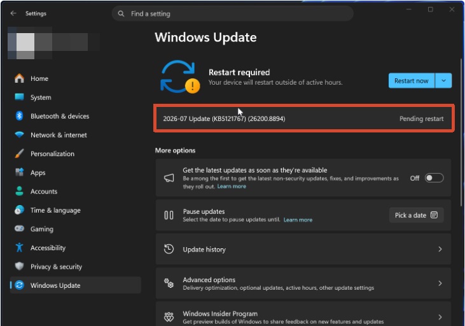Click the Advanced options gears icon
465x326 pixels.
point(169,283)
